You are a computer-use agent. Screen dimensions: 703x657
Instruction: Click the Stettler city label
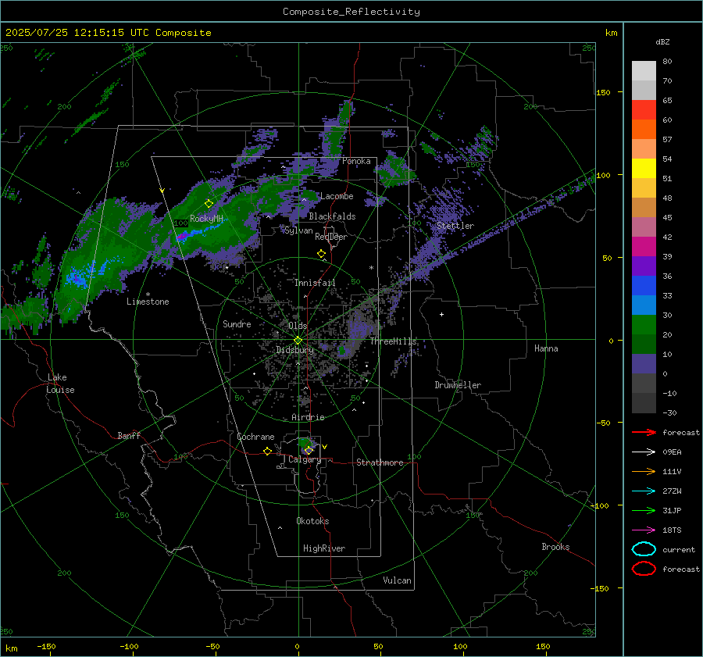(455, 226)
